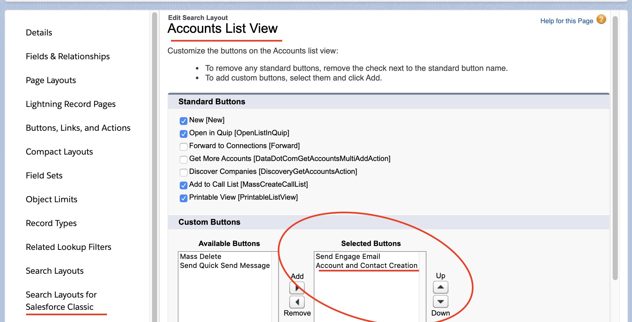632x322 pixels.
Task: Uncheck the New [New] checkbox
Action: pyautogui.click(x=184, y=121)
